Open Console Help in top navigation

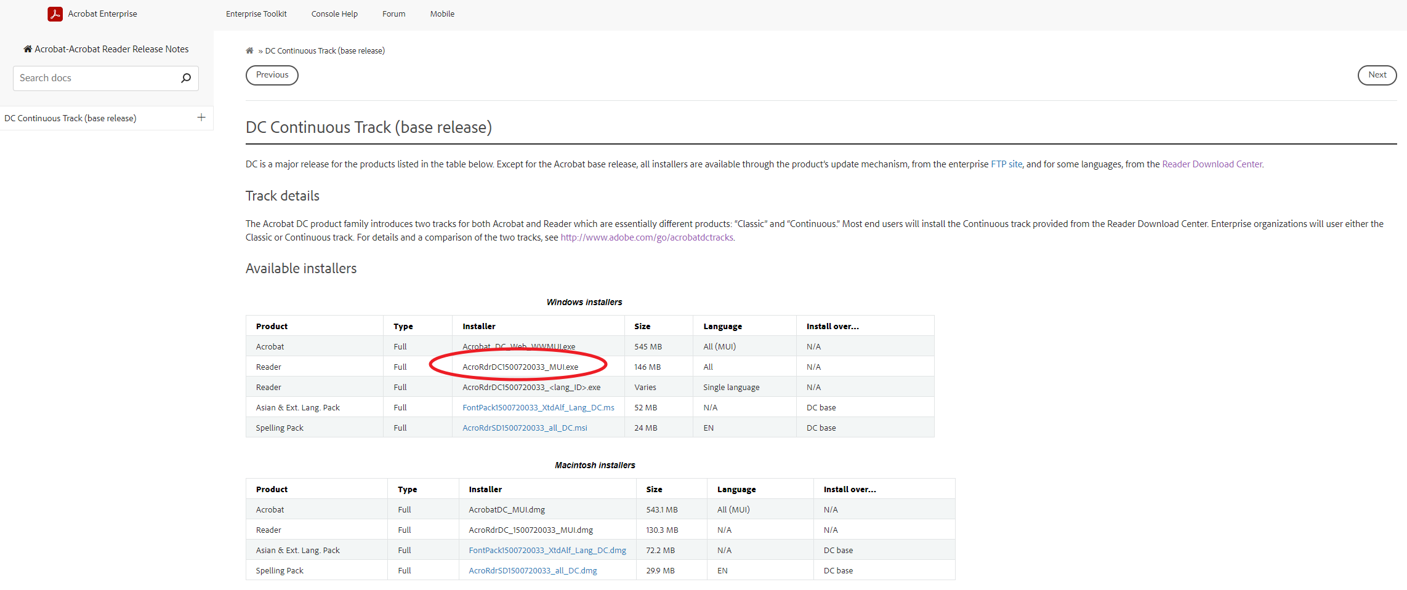334,14
